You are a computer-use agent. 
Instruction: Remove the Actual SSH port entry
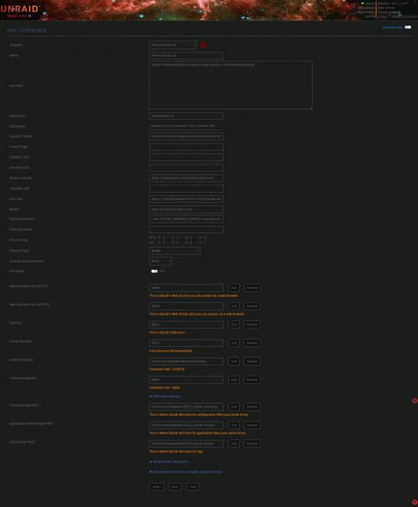coord(252,343)
